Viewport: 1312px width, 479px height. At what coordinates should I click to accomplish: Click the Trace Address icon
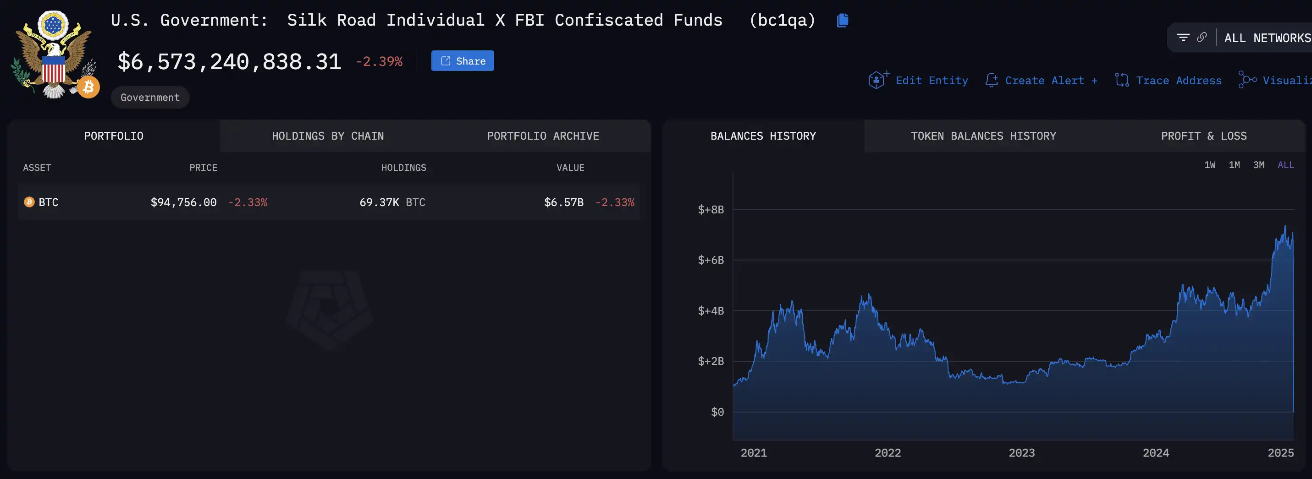pos(1121,81)
